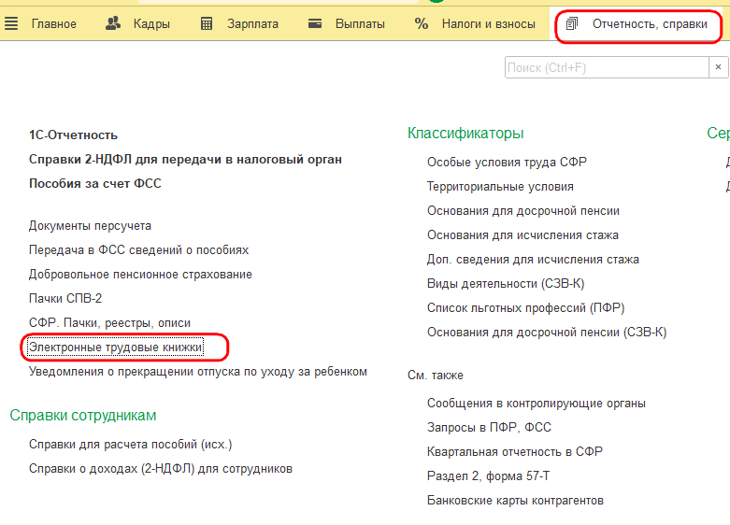Open Доп. сведения для исчисления стажа

click(x=533, y=260)
